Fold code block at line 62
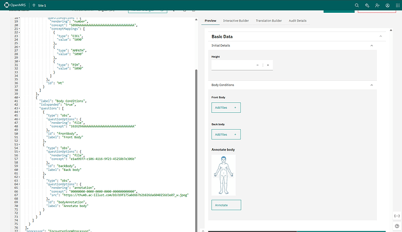This screenshot has width=402, height=232. coord(19,177)
